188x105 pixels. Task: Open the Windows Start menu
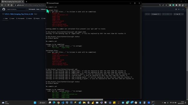coord(35,103)
